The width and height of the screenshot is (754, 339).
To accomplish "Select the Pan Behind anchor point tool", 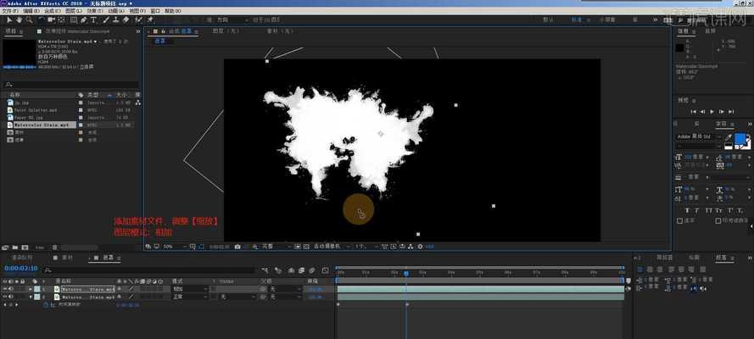I will pos(62,19).
